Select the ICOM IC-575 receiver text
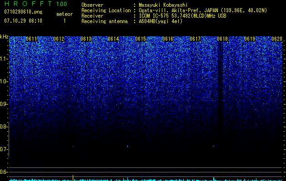286x181 pixels. (x=182, y=16)
